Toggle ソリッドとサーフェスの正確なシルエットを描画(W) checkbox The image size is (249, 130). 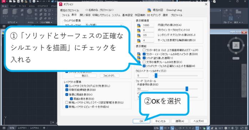pos(144,66)
